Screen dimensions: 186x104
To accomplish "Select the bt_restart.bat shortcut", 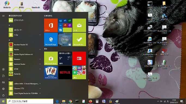I will pos(164,29).
